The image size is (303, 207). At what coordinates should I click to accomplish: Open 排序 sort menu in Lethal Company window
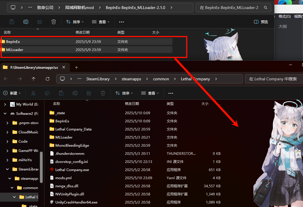point(124,93)
